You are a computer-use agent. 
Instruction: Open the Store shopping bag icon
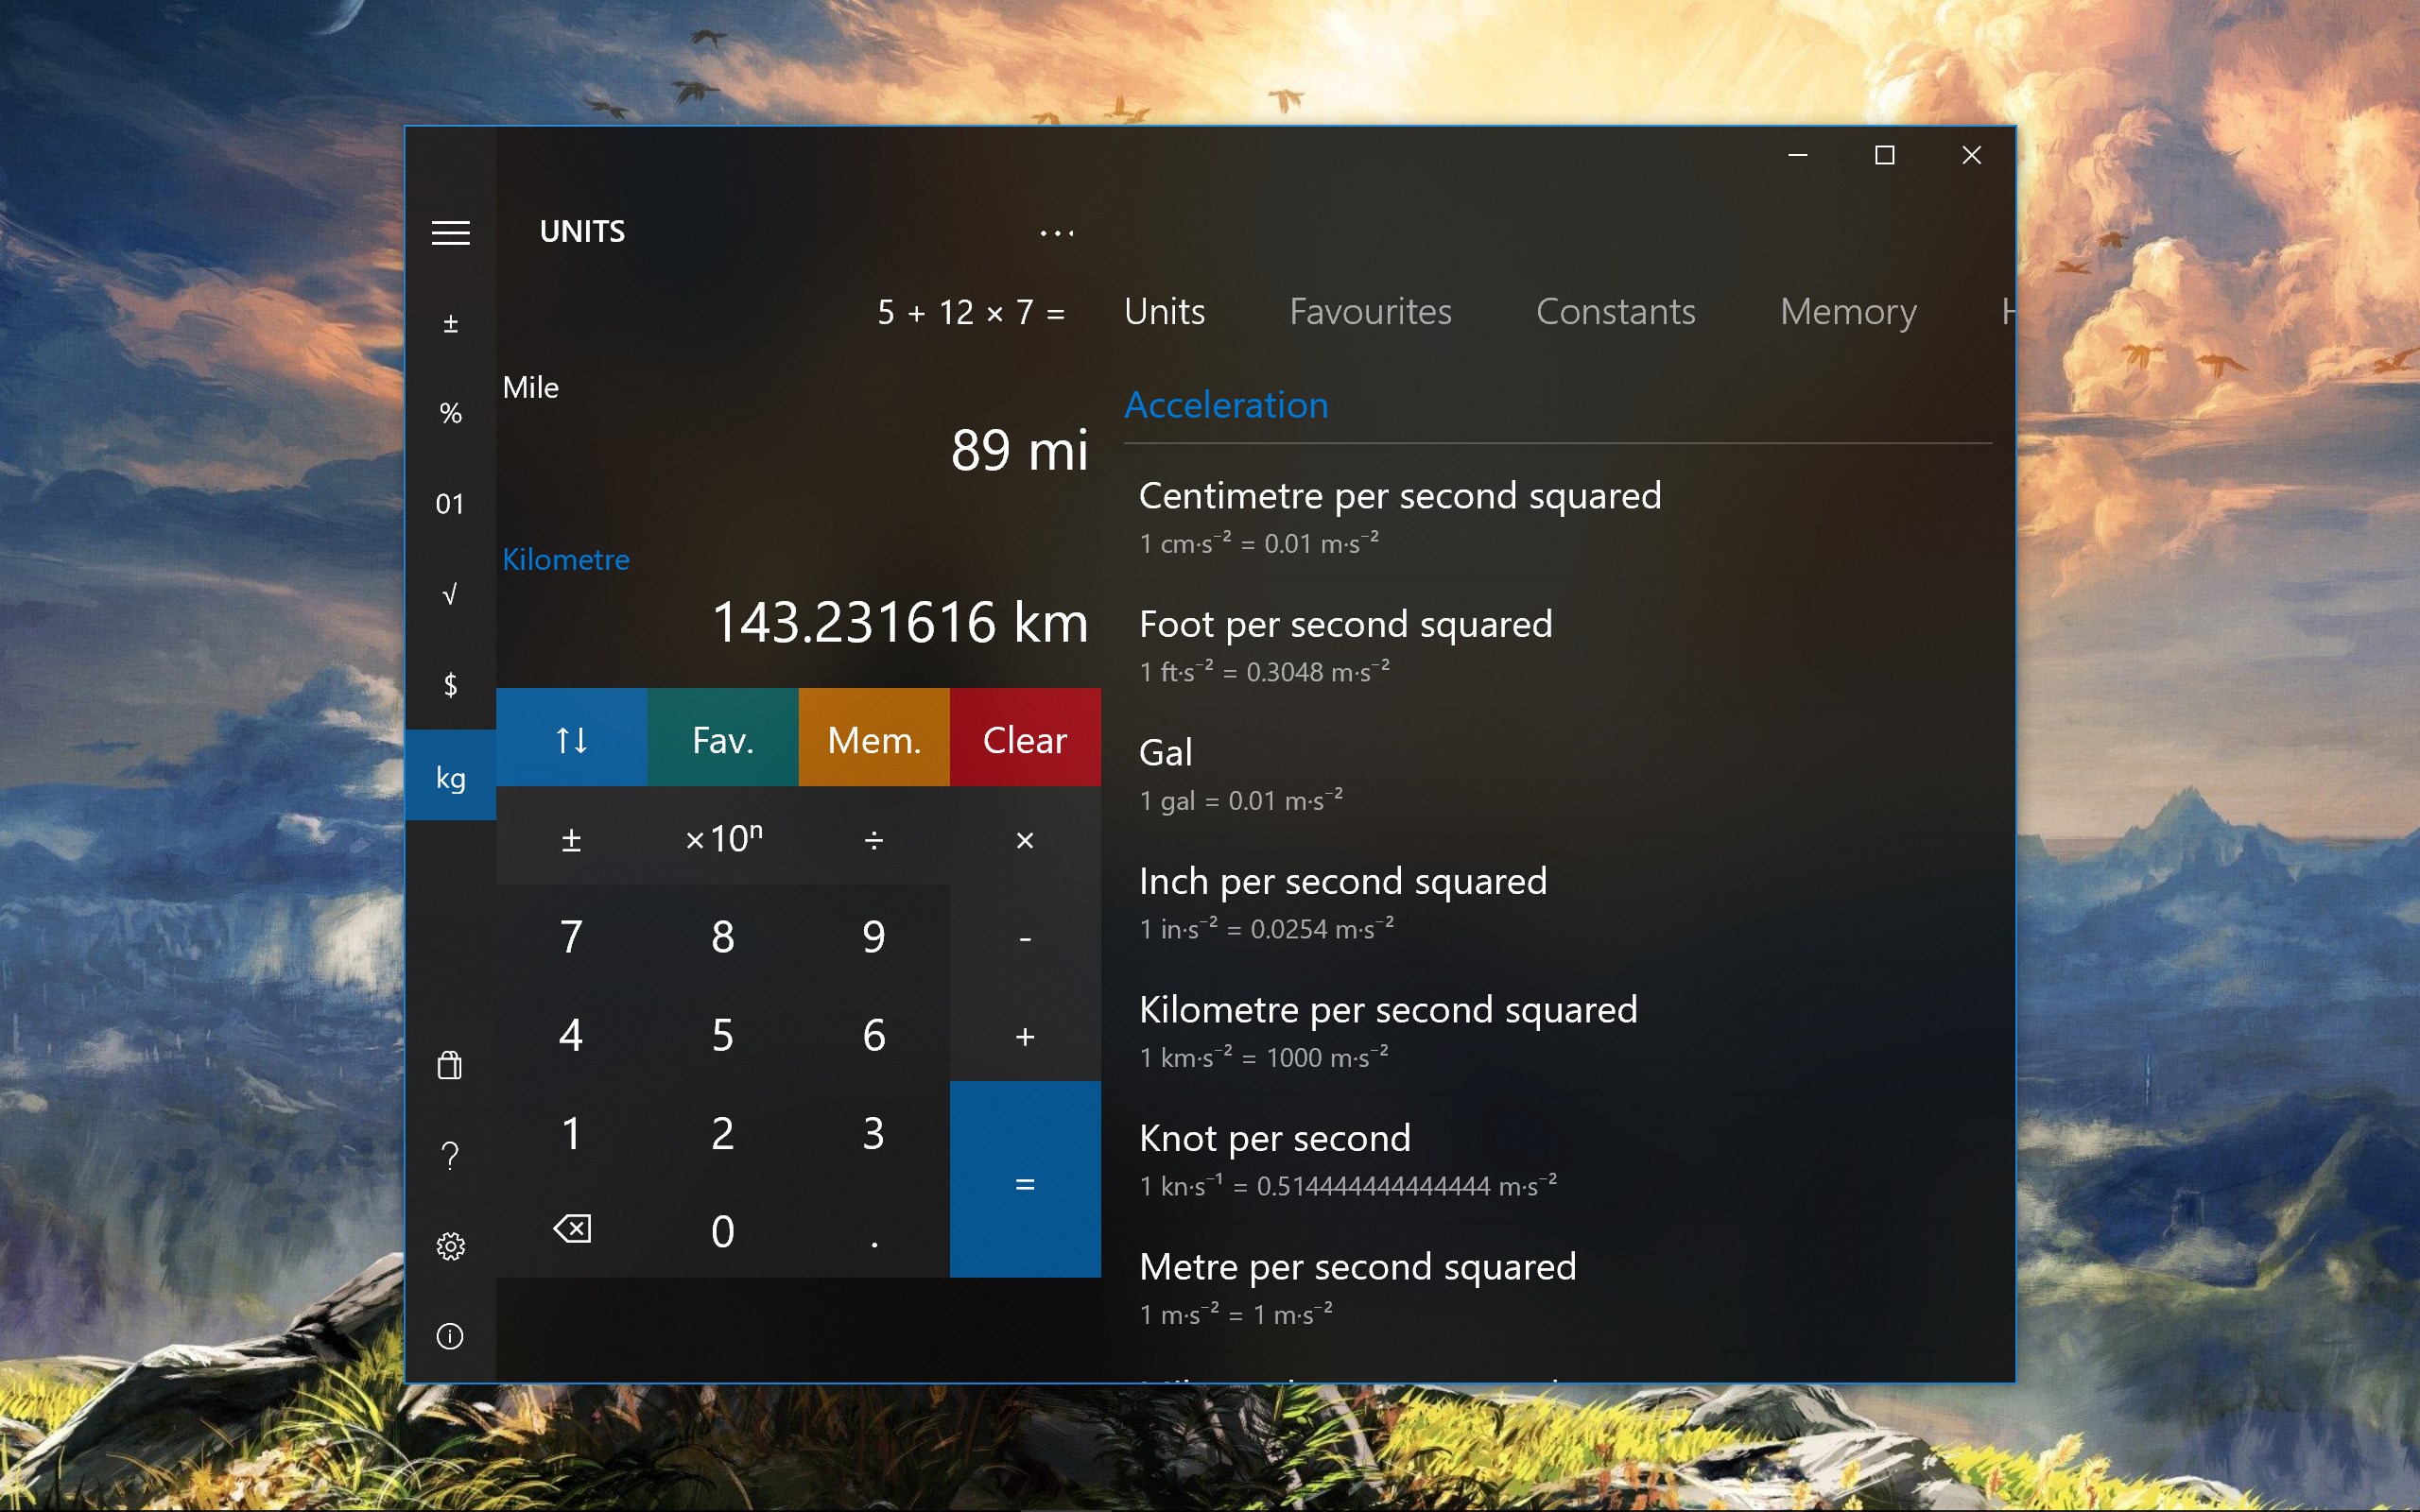tap(450, 1064)
